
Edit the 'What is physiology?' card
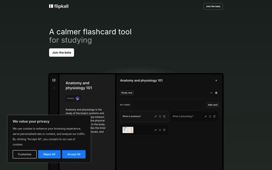206,116
